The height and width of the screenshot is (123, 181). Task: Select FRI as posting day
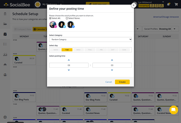101,50
